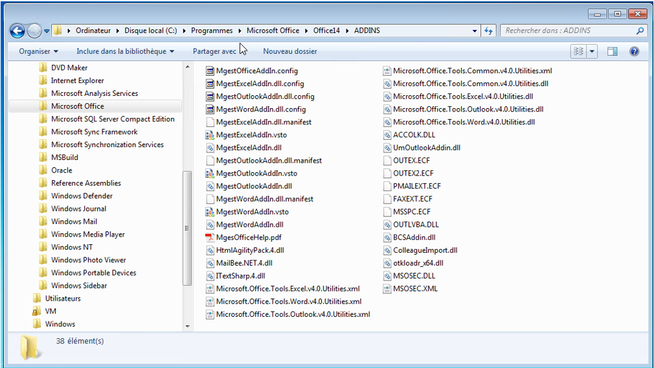Click the MSOSEC.XML file icon
This screenshot has height=368, width=654.
(x=387, y=289)
